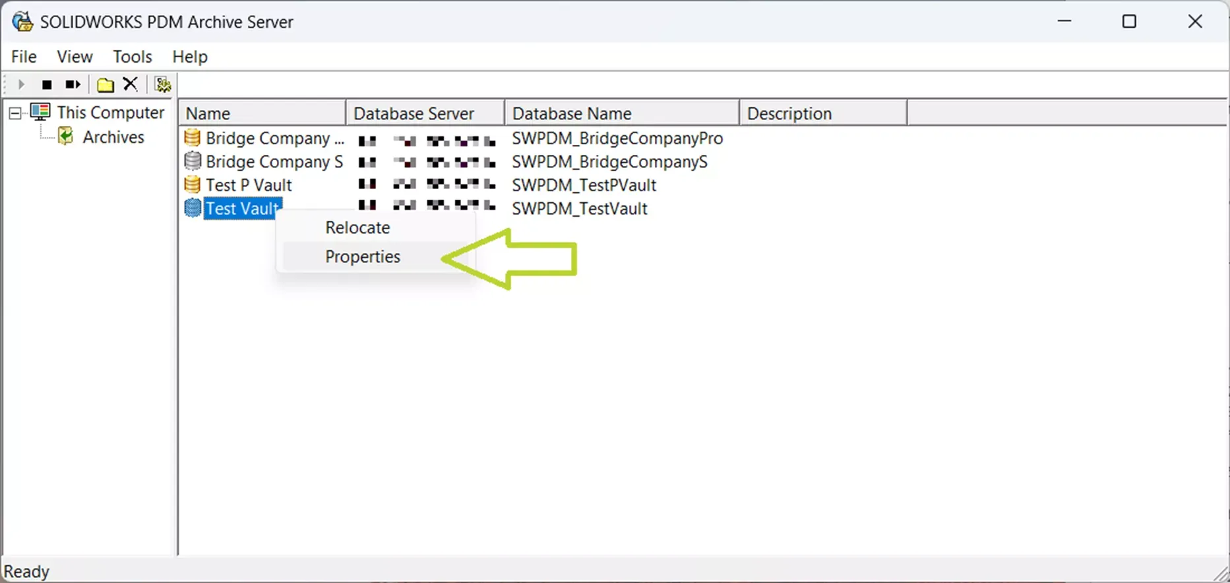This screenshot has height=583, width=1230.
Task: Choose Properties from the context menu
Action: pyautogui.click(x=375, y=256)
